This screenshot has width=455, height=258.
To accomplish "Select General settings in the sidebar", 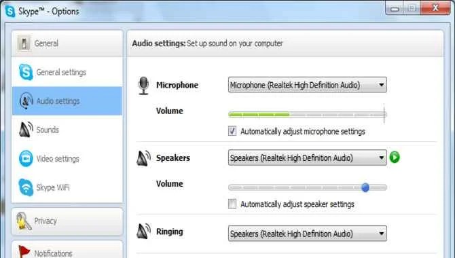I will [67, 72].
